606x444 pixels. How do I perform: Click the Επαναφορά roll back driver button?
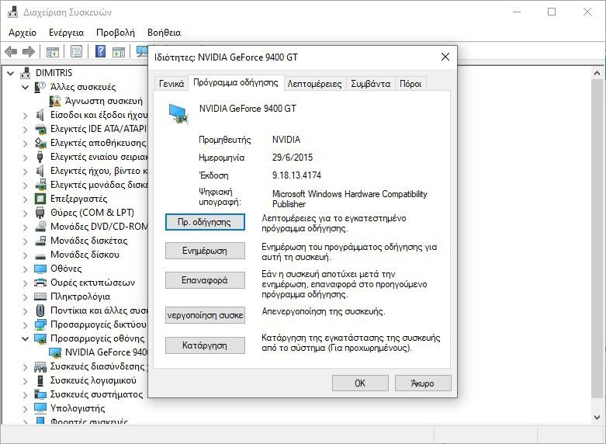click(x=205, y=280)
